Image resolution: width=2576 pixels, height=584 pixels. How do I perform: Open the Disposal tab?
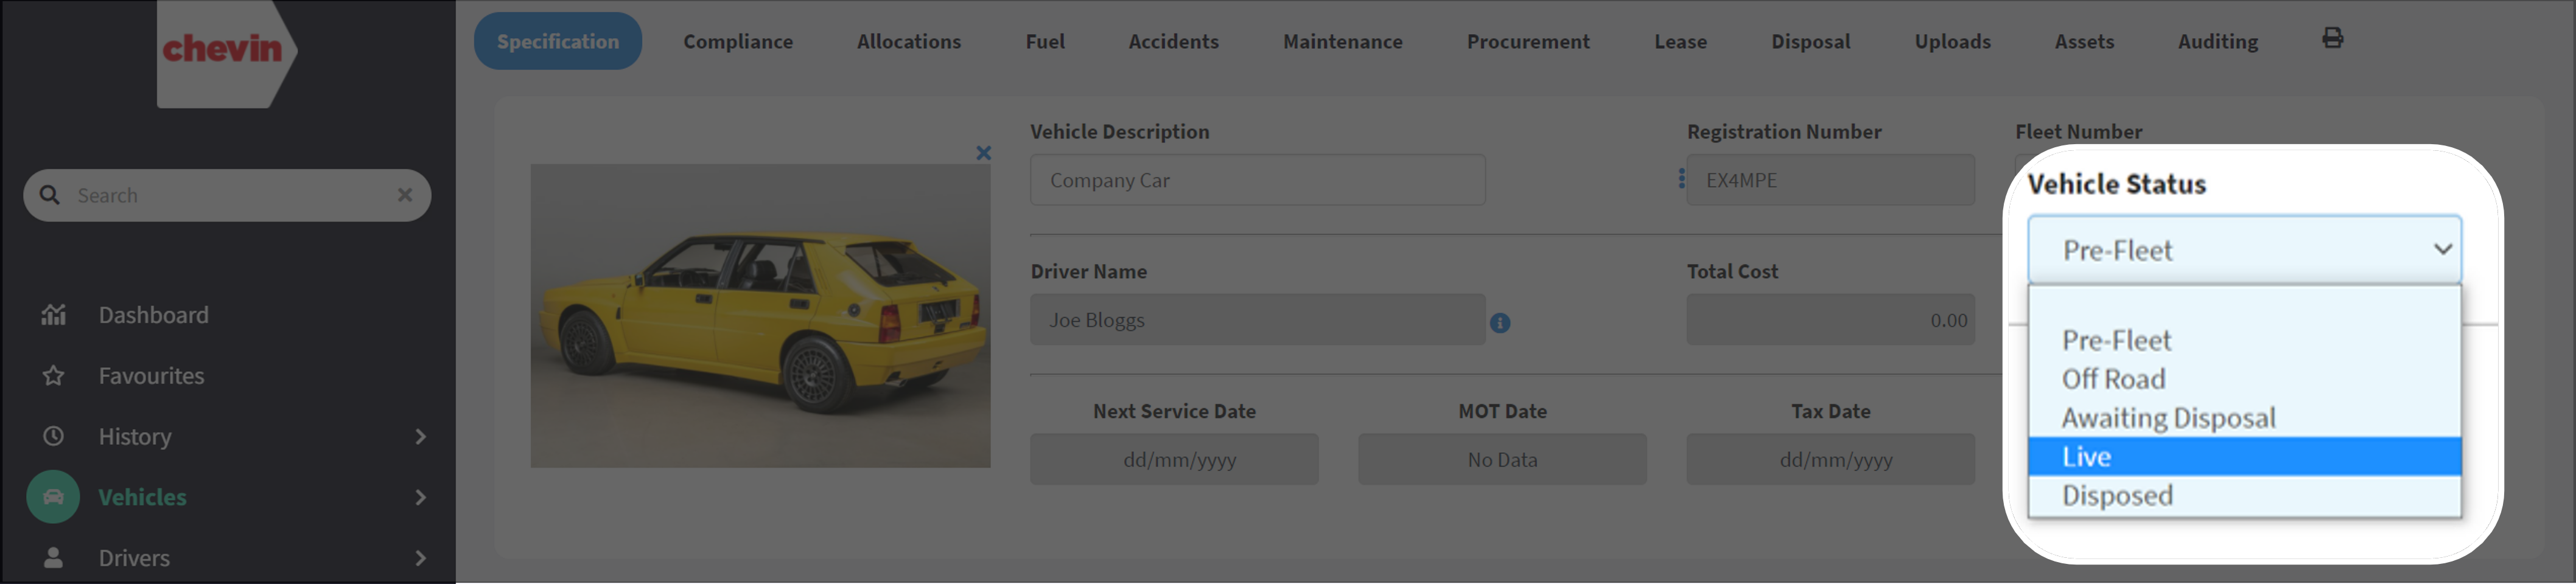(x=1811, y=41)
